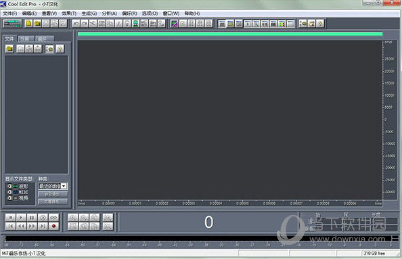The height and width of the screenshot is (259, 402).
Task: Click the Cut scissors icon
Action: [x=118, y=24]
